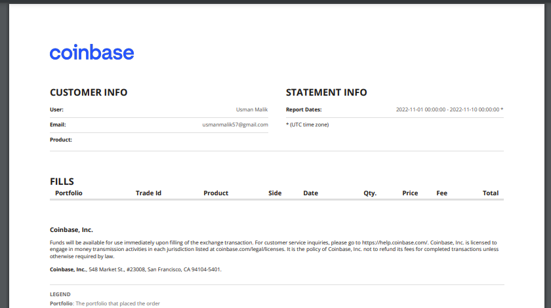Viewport: 551px width, 308px height.
Task: Click the coinbase logo
Action: 92,52
